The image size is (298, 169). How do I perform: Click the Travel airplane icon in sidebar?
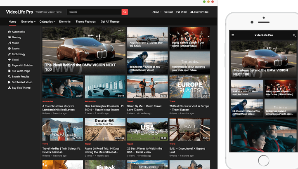[9, 60]
